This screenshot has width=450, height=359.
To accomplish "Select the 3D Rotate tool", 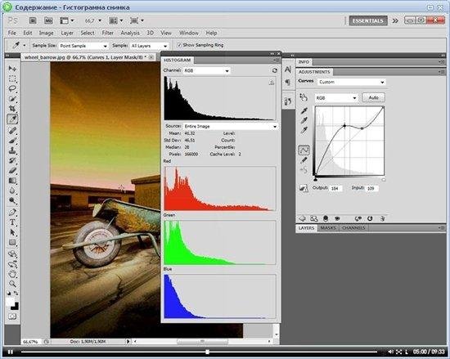I will [x=12, y=254].
